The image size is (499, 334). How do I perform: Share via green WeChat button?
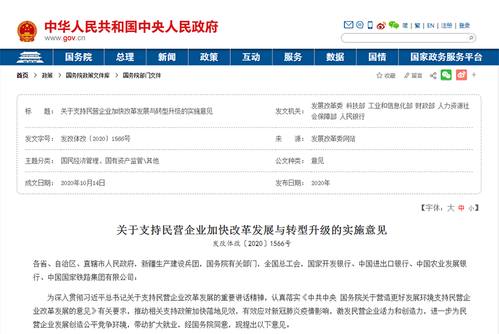coord(446,75)
